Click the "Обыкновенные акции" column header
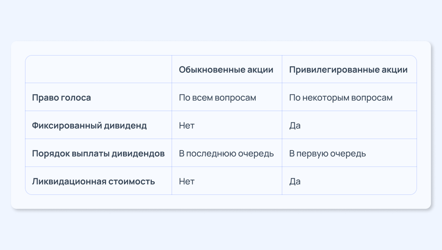 click(x=226, y=69)
